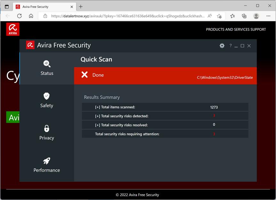276x200 pixels.
Task: Click the browser address bar URL
Action: (128, 16)
